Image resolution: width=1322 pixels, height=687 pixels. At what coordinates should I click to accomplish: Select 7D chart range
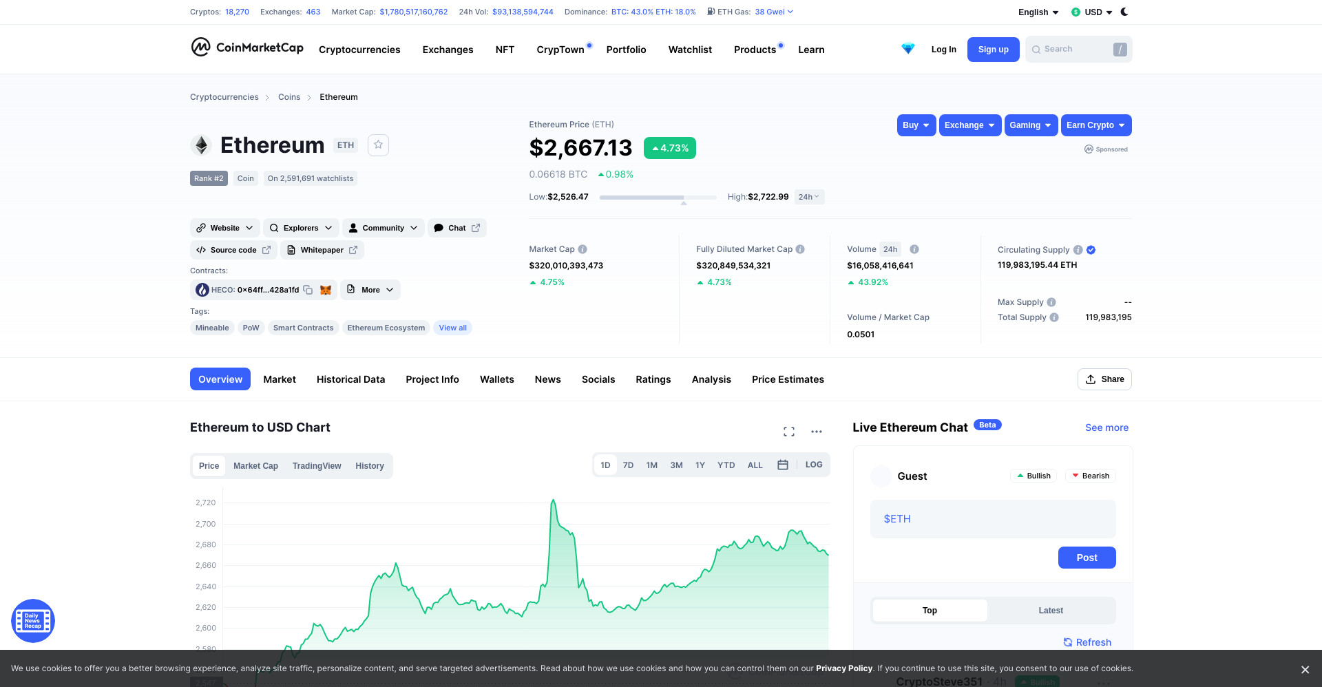628,465
